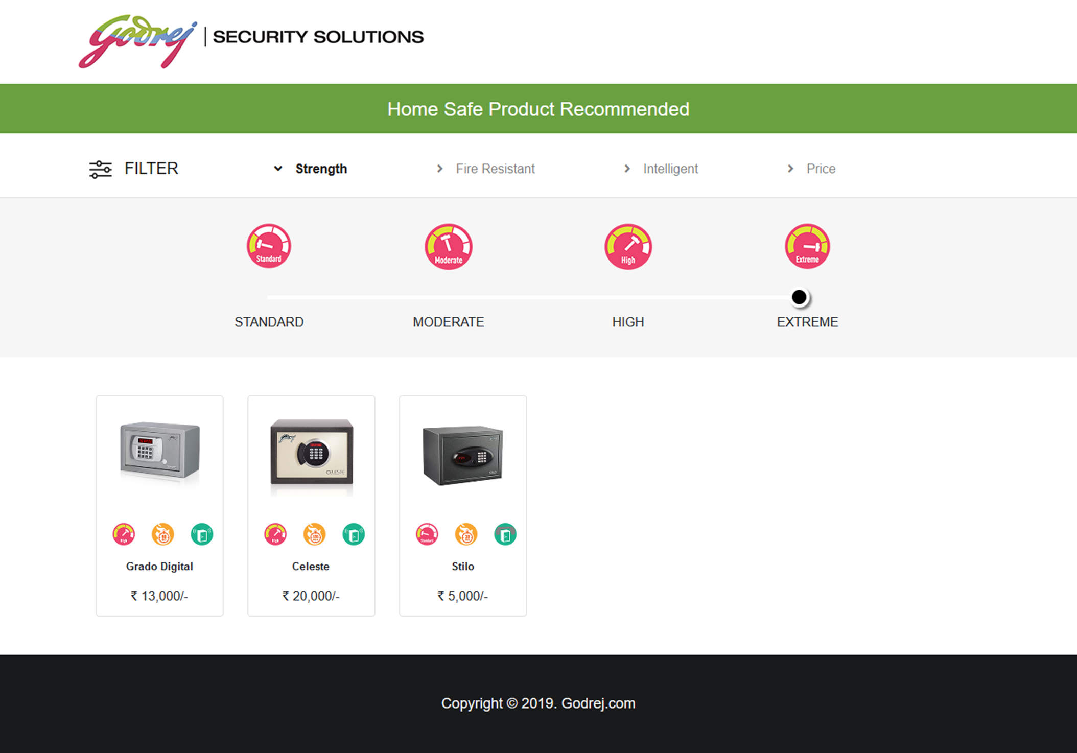Click the ₹ 13,000/- price

click(x=159, y=596)
